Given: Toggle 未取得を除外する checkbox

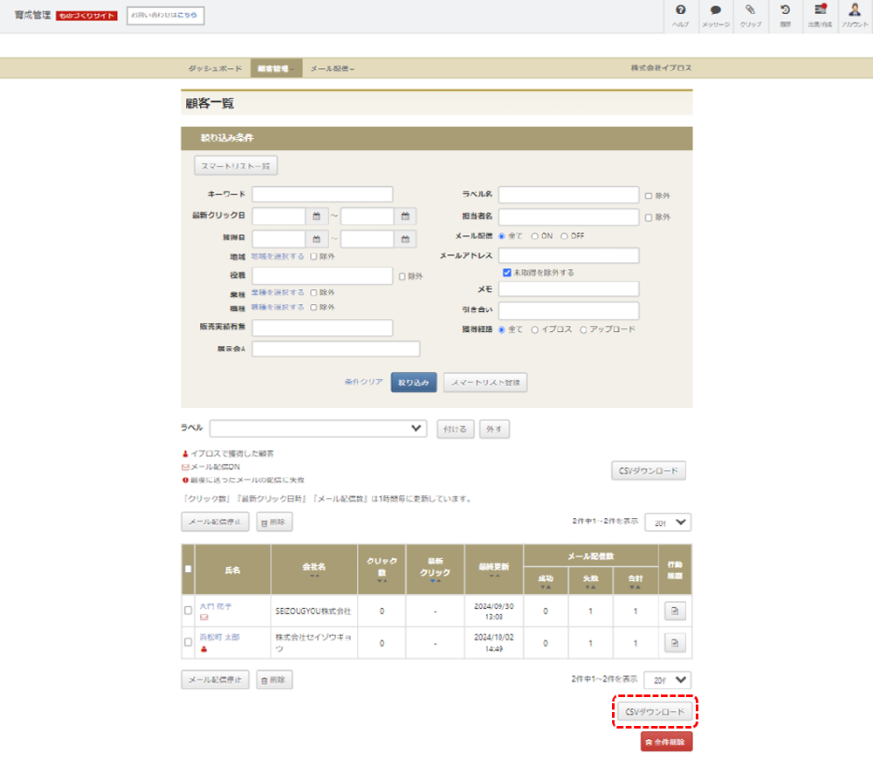Looking at the screenshot, I should tap(507, 273).
